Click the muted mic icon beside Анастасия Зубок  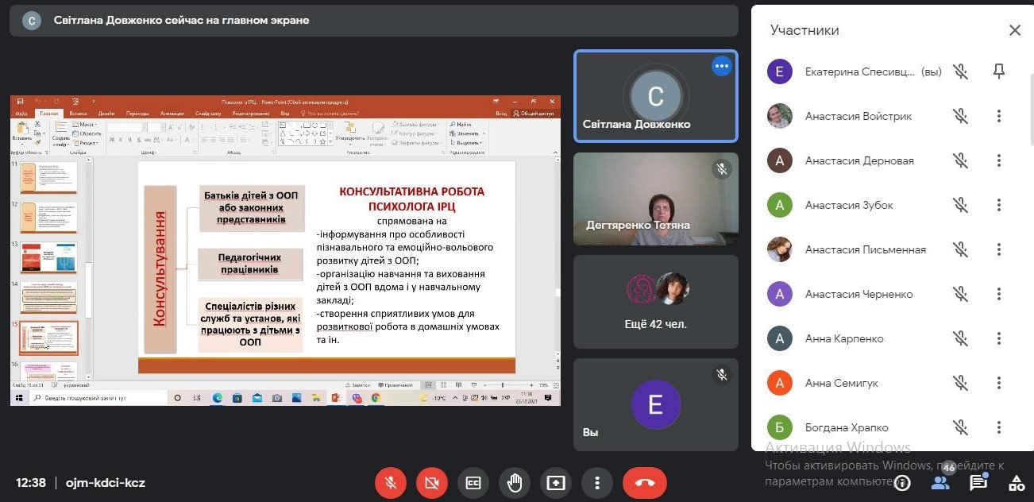(961, 205)
